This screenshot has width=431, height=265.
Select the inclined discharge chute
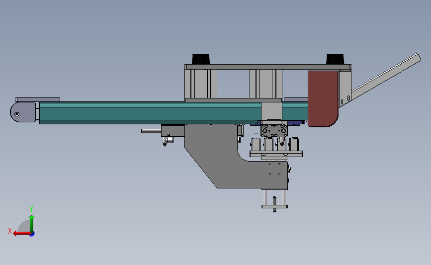386,76
